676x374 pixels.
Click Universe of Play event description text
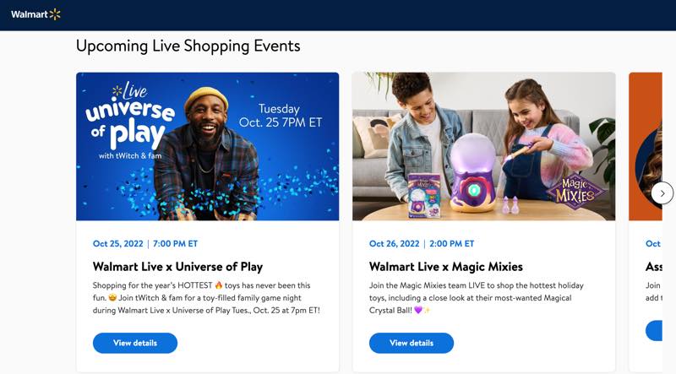tap(206, 298)
